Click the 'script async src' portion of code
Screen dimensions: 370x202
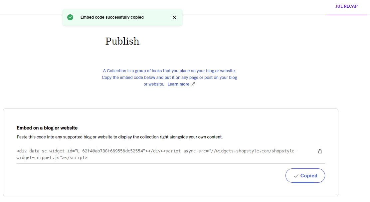coord(185,151)
